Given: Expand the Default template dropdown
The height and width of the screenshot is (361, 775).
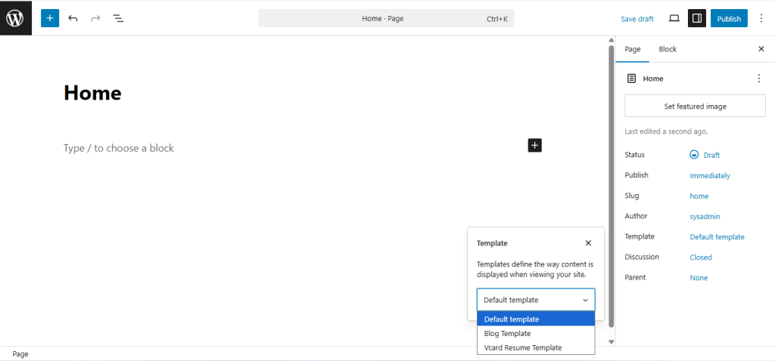Looking at the screenshot, I should (x=536, y=300).
